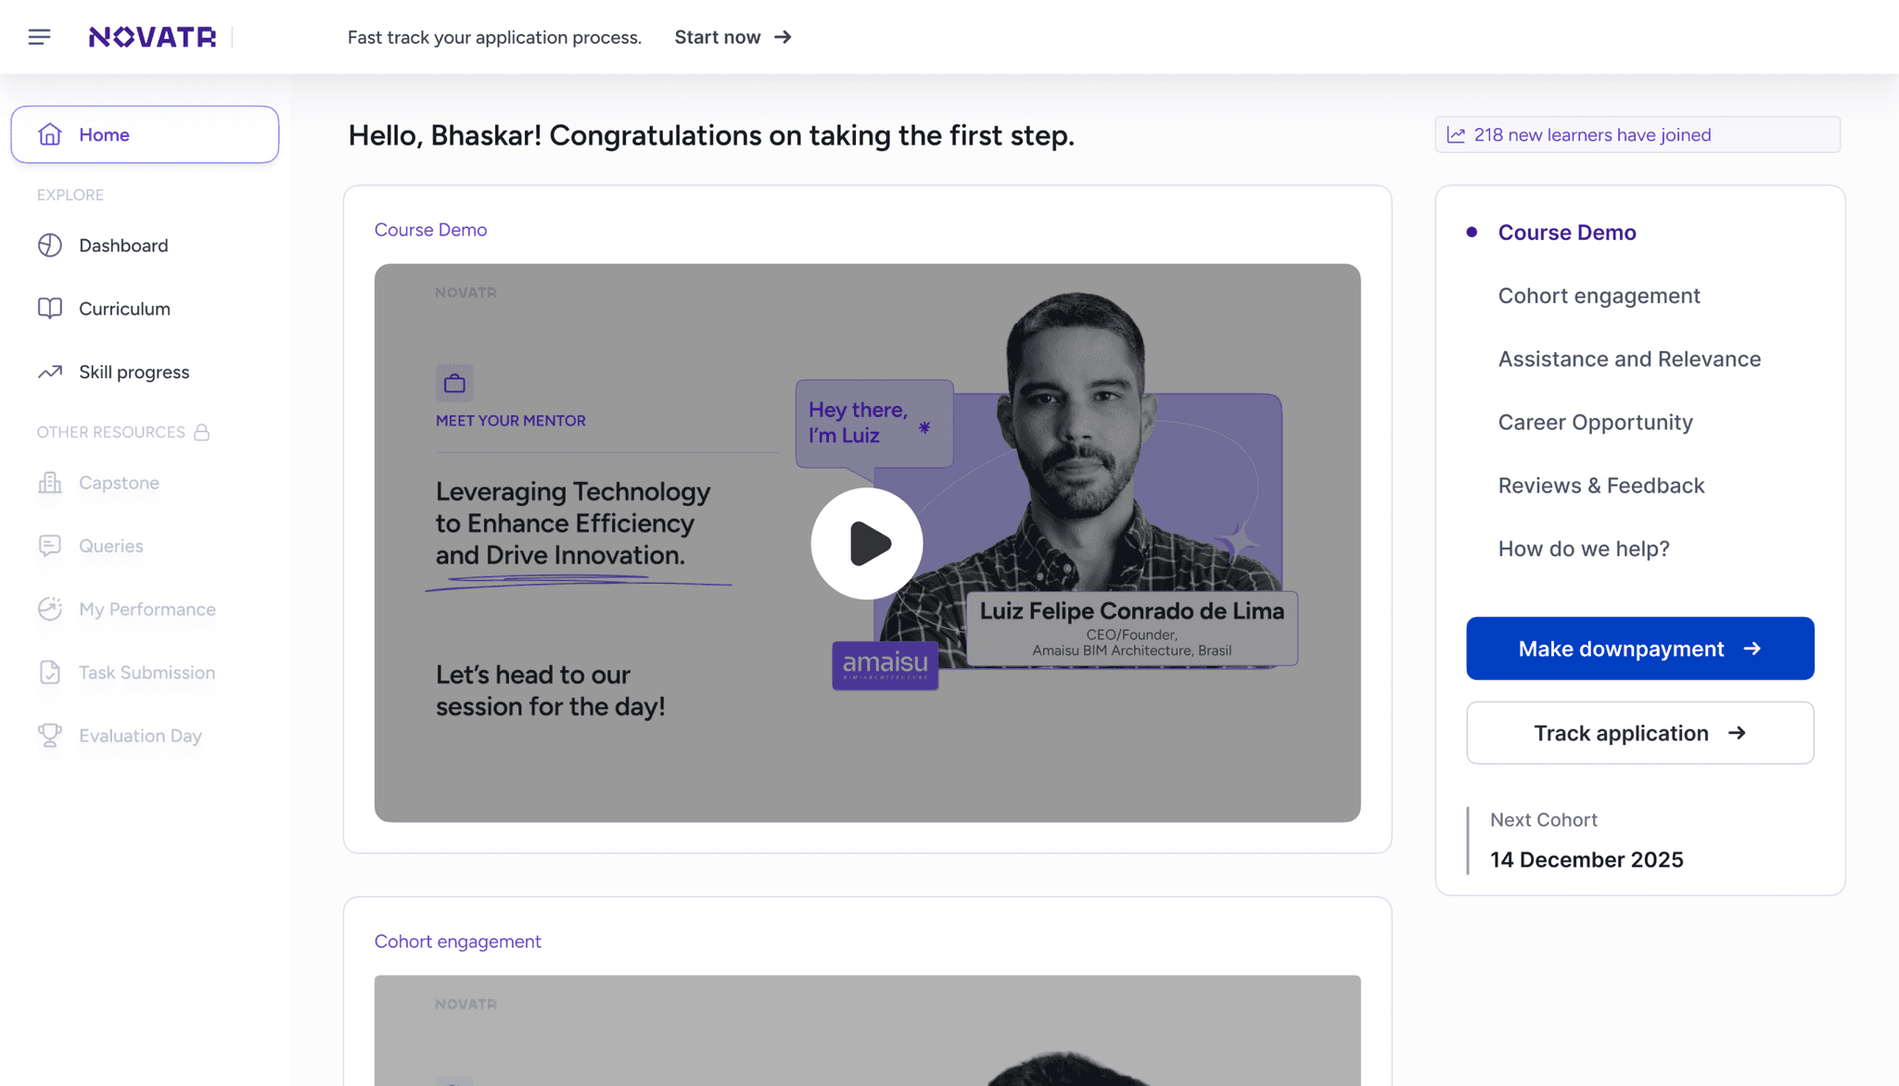The width and height of the screenshot is (1899, 1086).
Task: Jump to Course Demo section in right panel
Action: pyautogui.click(x=1567, y=233)
